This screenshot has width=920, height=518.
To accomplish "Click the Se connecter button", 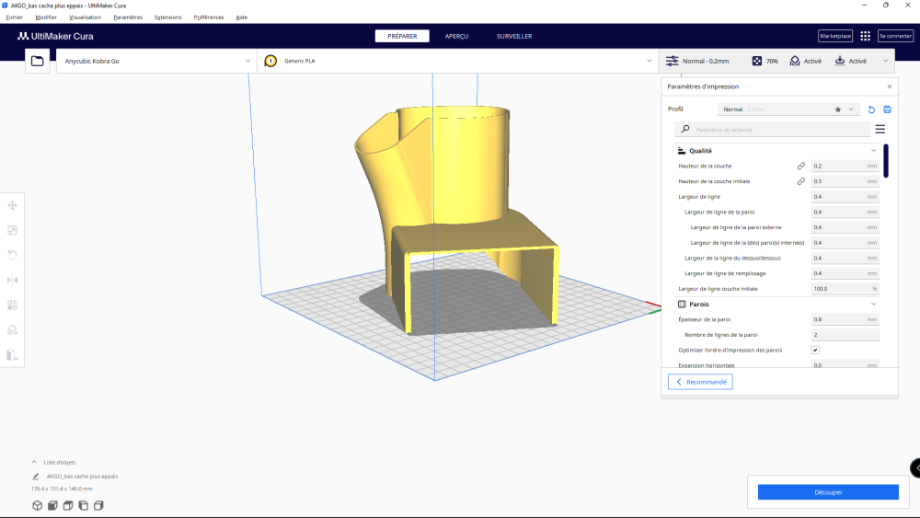I will point(895,36).
